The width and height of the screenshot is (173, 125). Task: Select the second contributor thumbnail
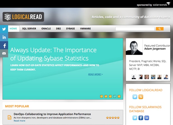(140, 77)
